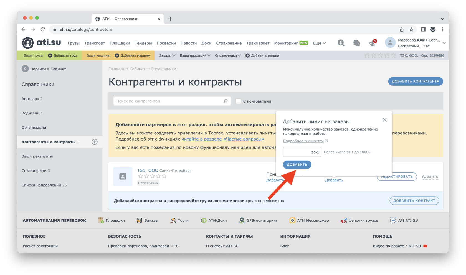
Task: Click TS1, ООО contractor name
Action: tap(148, 170)
